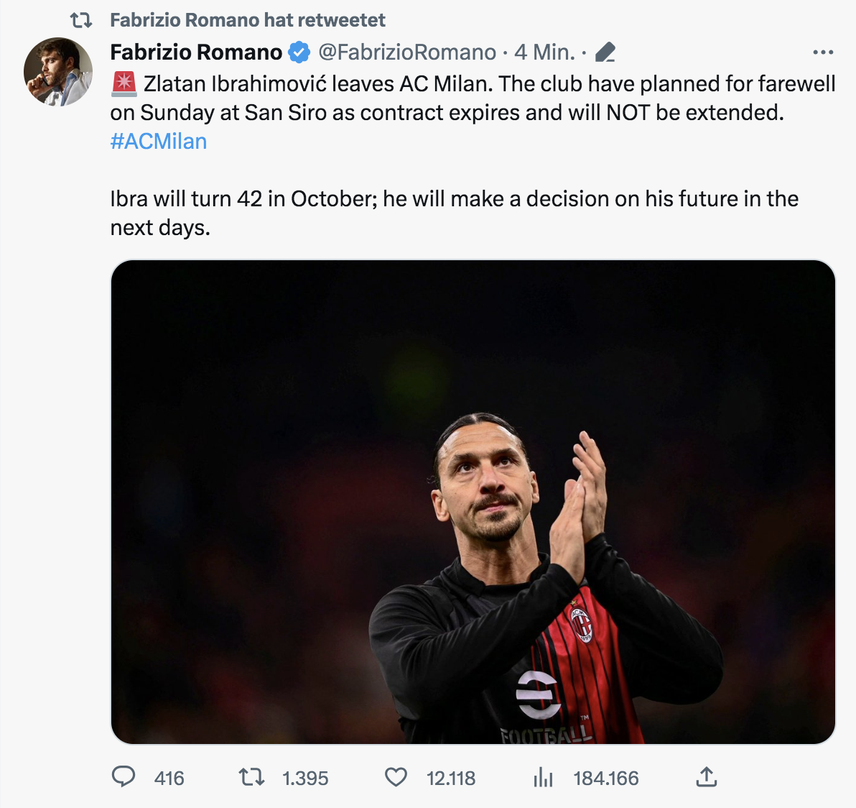Click the red siren emoji in the tweet

pos(124,84)
